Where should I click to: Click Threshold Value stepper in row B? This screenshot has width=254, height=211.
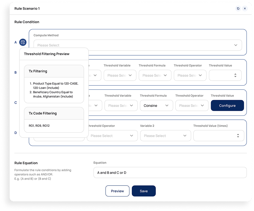[x=235, y=75]
